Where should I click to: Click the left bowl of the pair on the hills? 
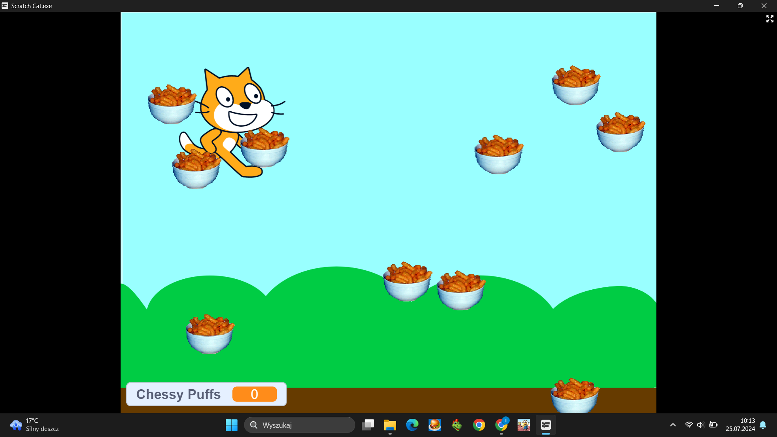tap(408, 282)
